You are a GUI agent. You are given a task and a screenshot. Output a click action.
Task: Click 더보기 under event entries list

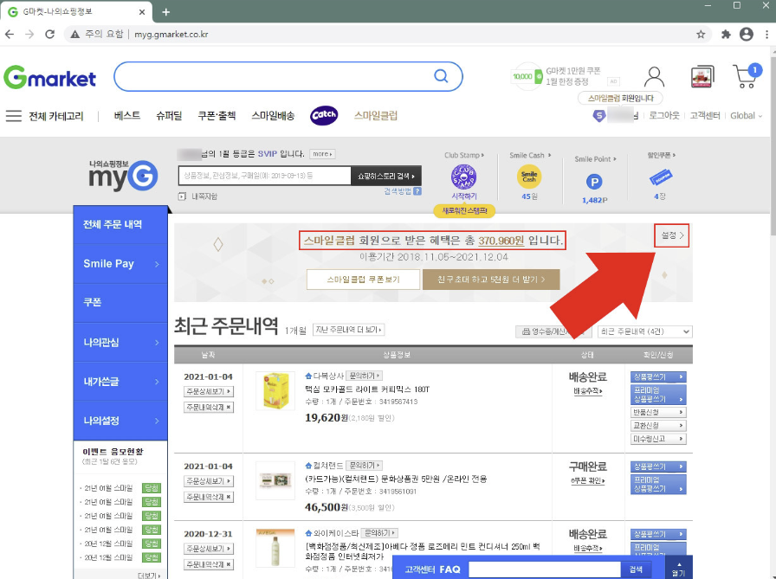(x=149, y=576)
